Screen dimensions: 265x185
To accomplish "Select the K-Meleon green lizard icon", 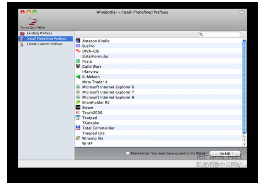I will tap(78, 77).
